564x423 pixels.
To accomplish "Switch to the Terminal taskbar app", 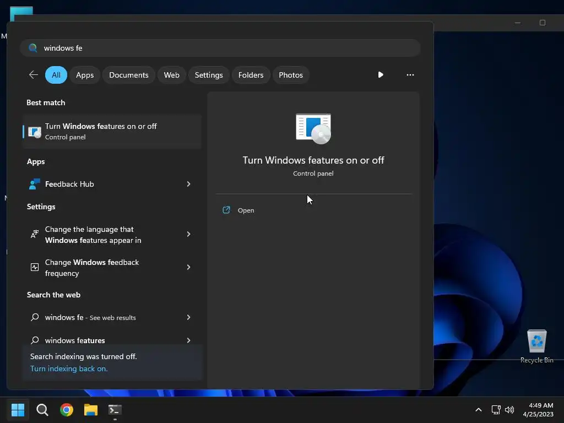I will coord(115,410).
